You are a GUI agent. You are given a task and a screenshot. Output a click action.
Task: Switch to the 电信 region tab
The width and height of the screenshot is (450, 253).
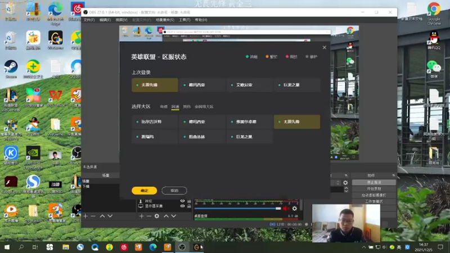(164, 106)
